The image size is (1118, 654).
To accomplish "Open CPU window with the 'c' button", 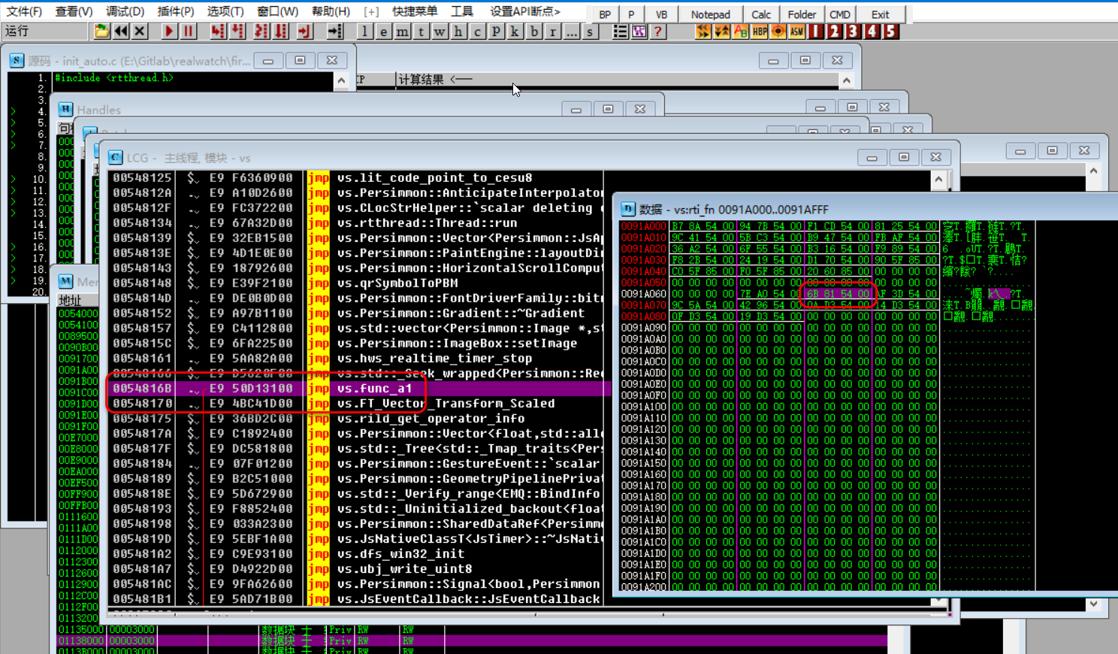I will 477,31.
